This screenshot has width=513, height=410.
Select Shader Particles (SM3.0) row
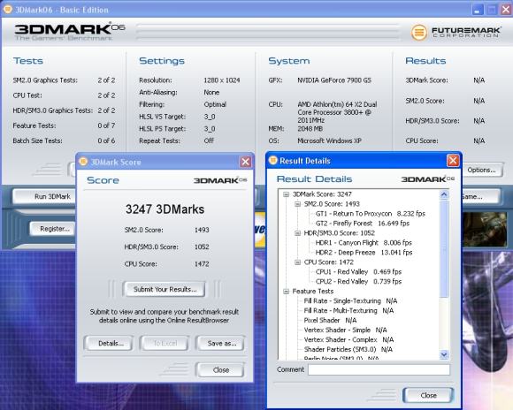click(348, 350)
